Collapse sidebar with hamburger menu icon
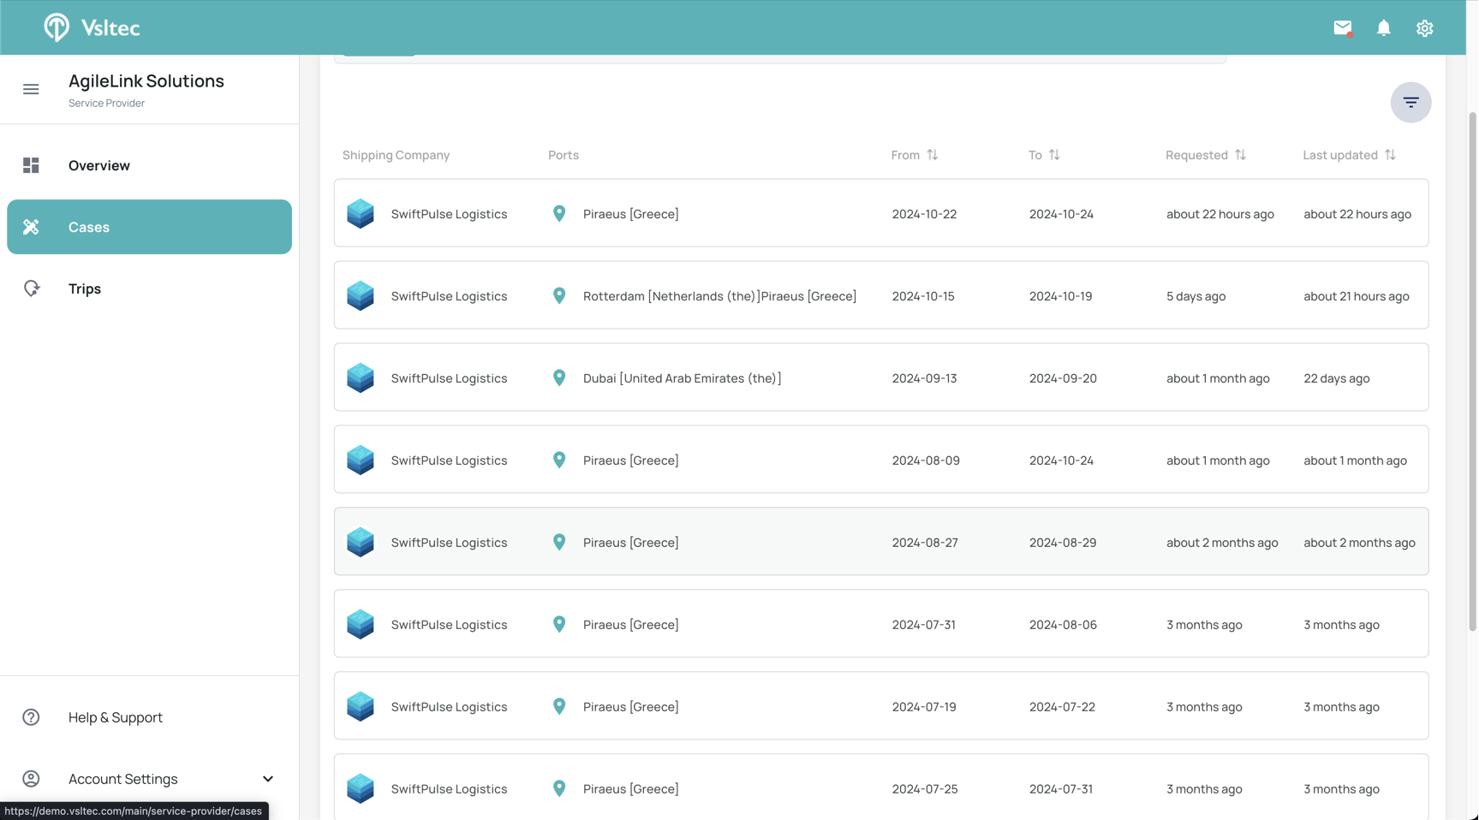This screenshot has height=820, width=1479. [x=31, y=89]
